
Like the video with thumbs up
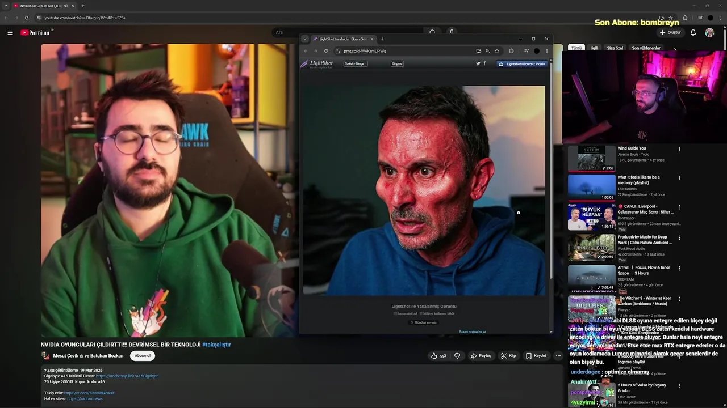coord(438,356)
